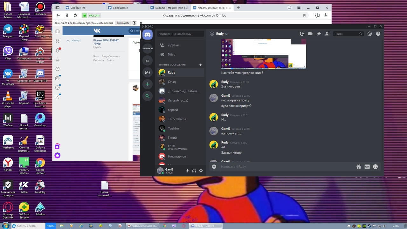Start a video call in Discord

[x=310, y=34]
